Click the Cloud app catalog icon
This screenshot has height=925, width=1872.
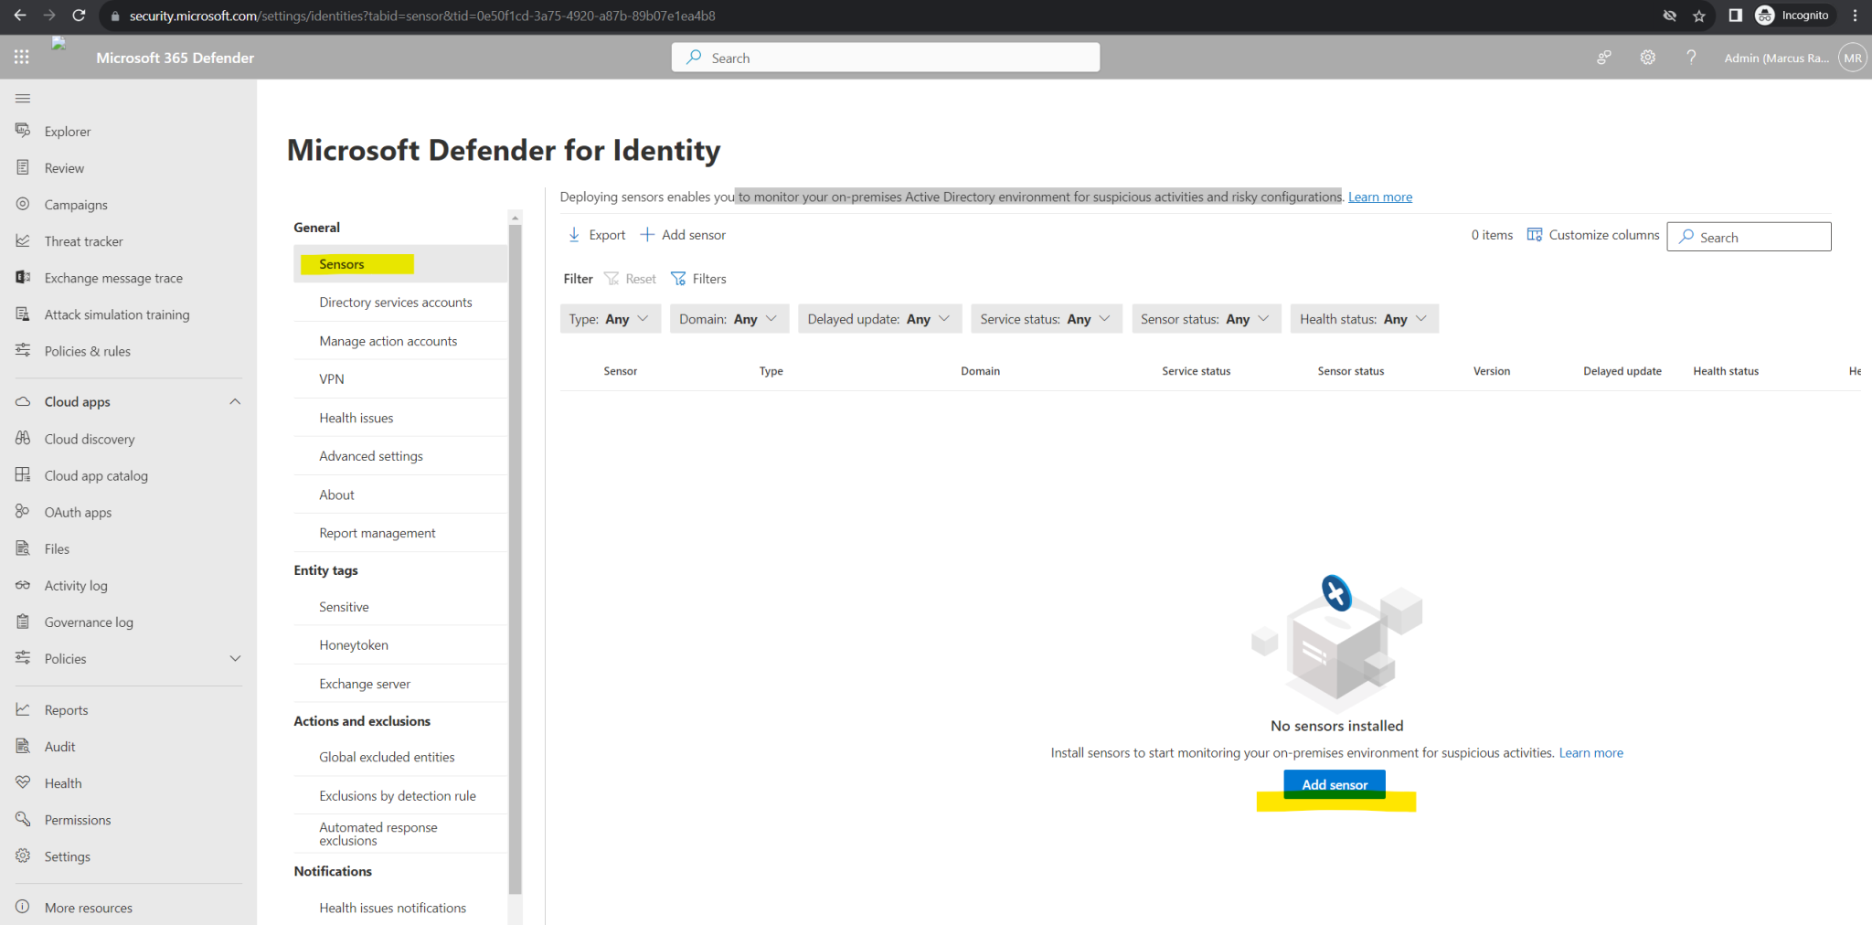(23, 475)
